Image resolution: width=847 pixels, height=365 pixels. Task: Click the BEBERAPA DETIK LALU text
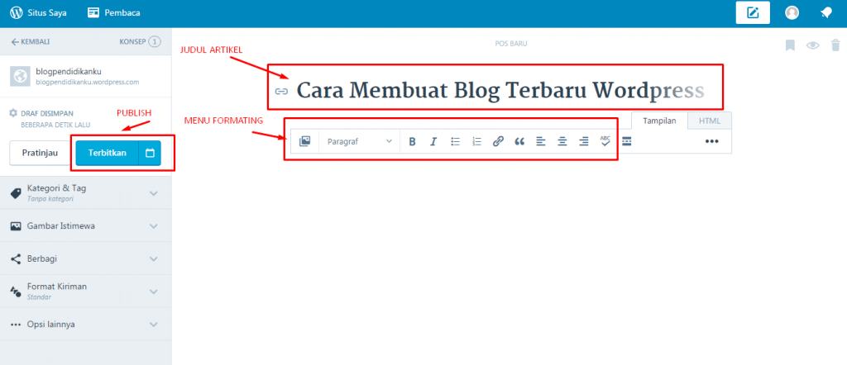pos(55,125)
